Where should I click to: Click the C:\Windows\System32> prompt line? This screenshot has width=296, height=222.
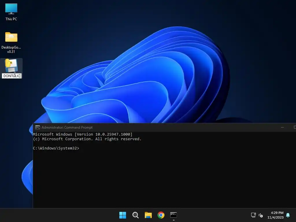(x=56, y=148)
